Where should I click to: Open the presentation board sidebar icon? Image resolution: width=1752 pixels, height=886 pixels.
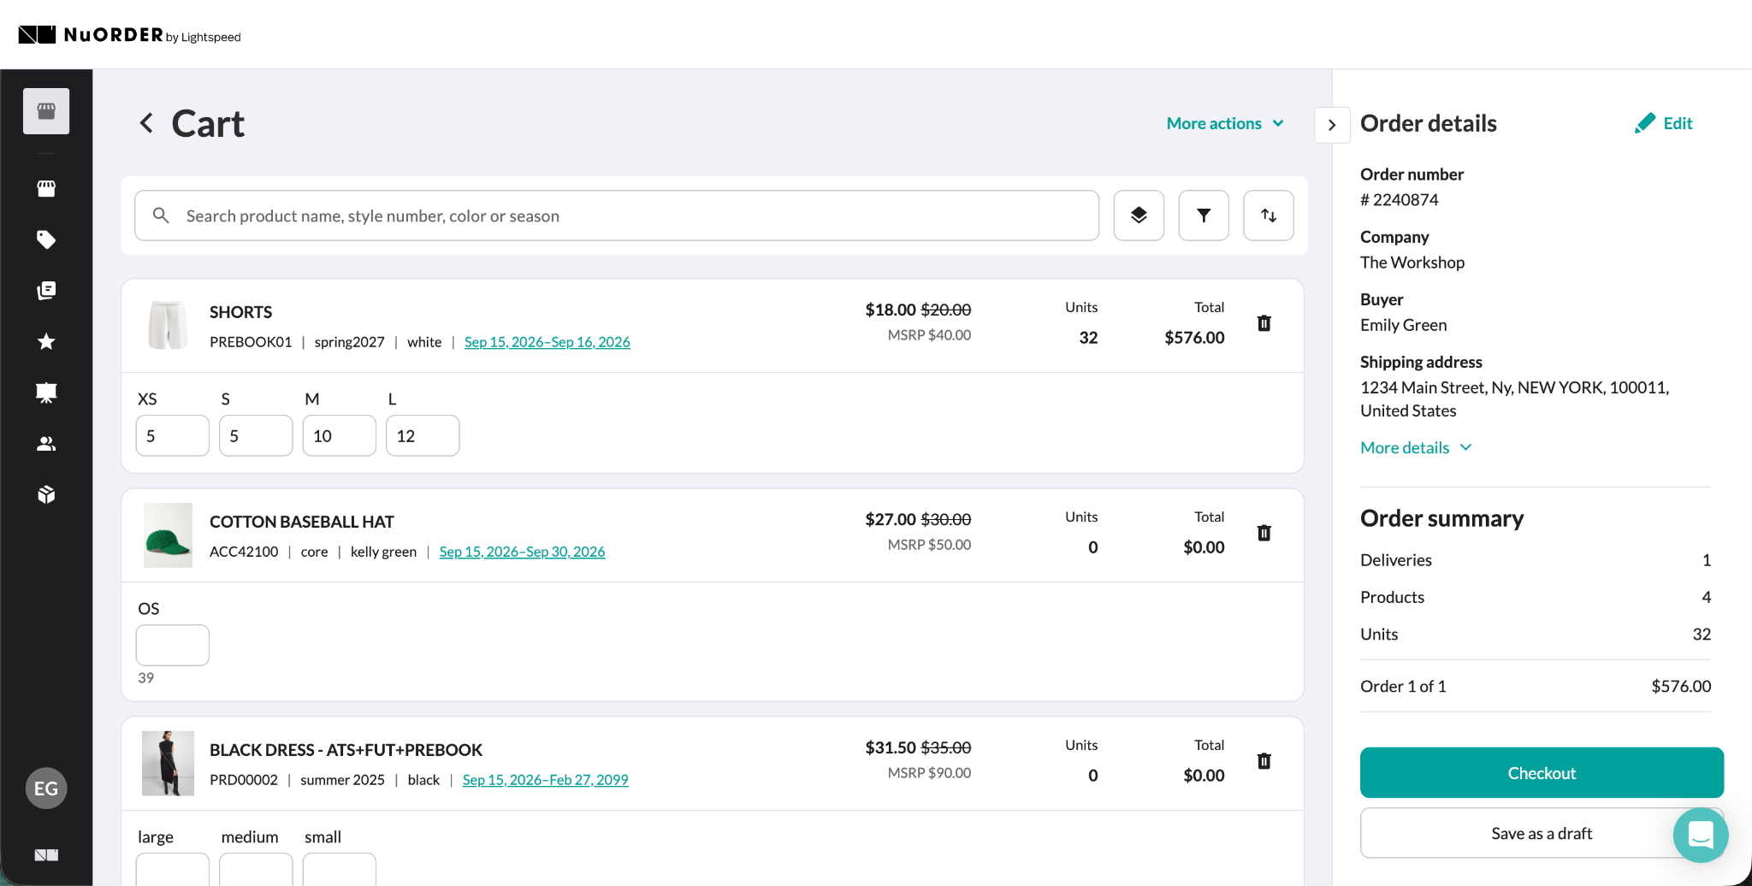(46, 393)
